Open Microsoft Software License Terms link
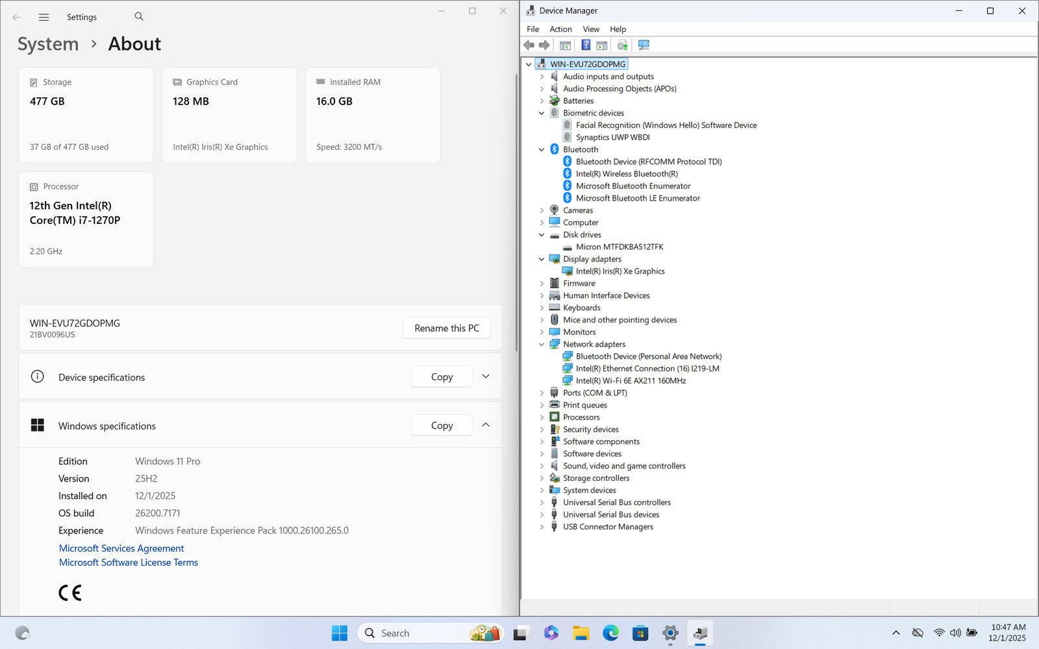Viewport: 1039px width, 649px height. click(x=129, y=563)
